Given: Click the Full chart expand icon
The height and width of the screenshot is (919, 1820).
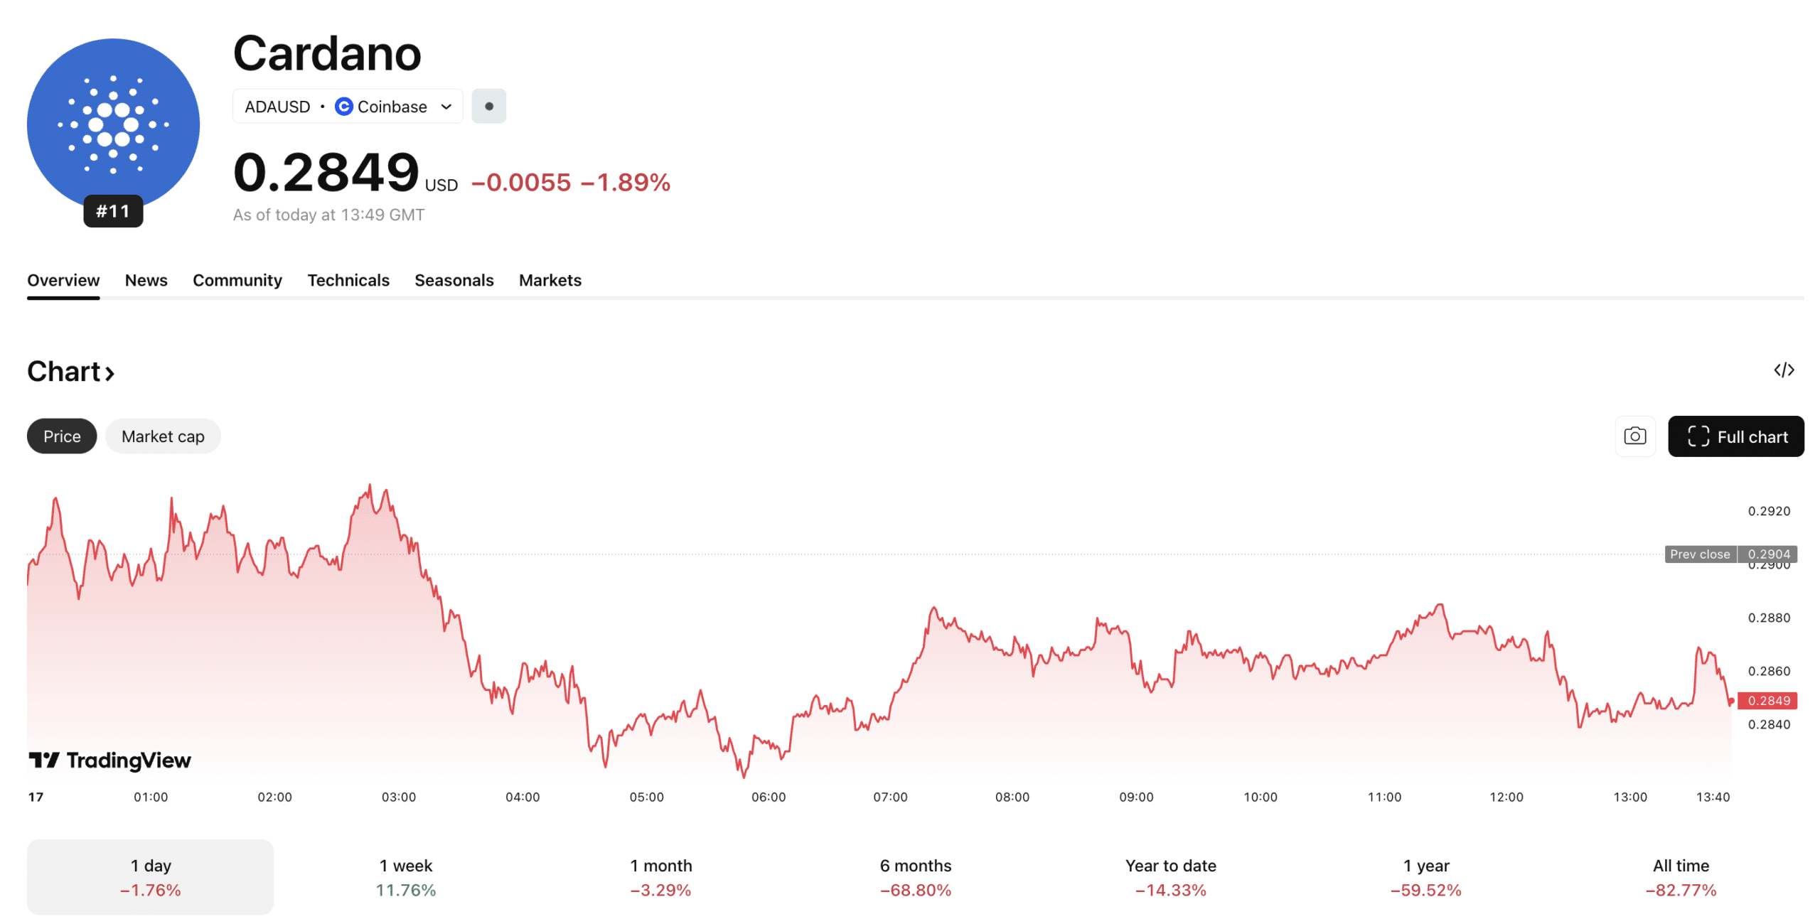Looking at the screenshot, I should coord(1699,436).
